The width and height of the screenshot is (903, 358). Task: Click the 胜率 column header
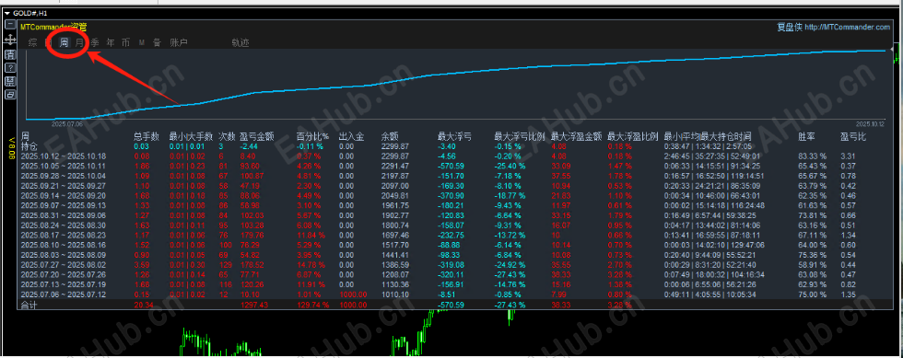[807, 137]
